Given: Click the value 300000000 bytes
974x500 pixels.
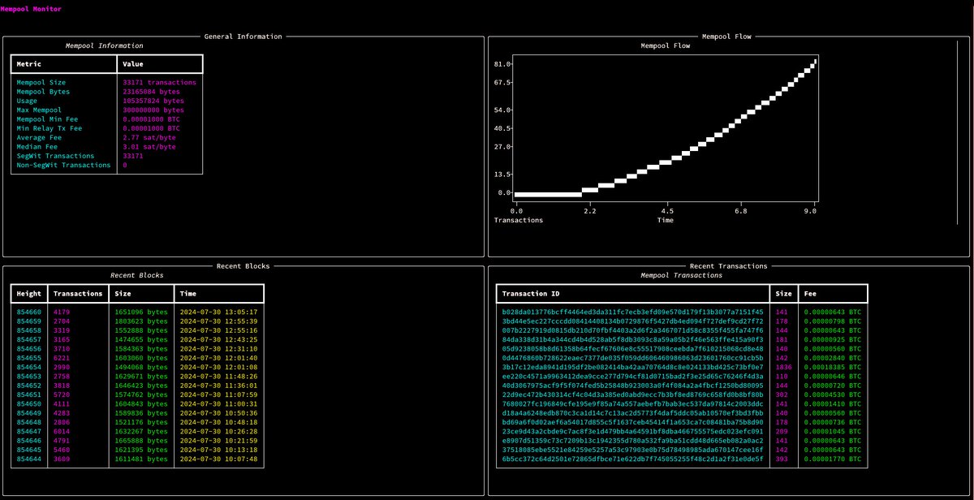Looking at the screenshot, I should (155, 110).
